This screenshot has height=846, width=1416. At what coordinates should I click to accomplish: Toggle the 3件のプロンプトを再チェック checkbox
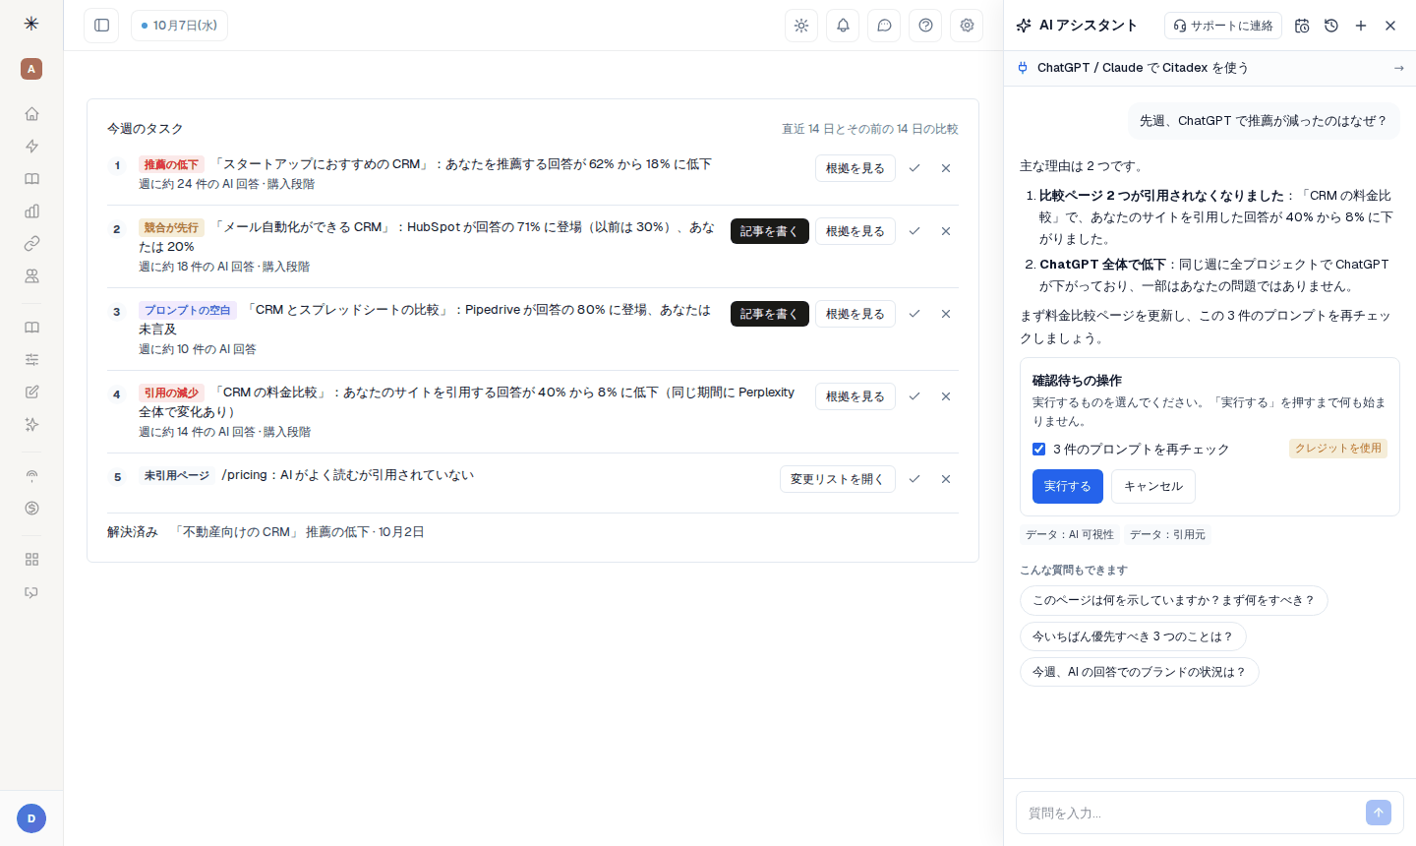[x=1038, y=450]
